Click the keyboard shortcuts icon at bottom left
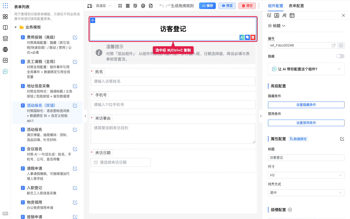The image size is (350, 219). click(x=5, y=214)
